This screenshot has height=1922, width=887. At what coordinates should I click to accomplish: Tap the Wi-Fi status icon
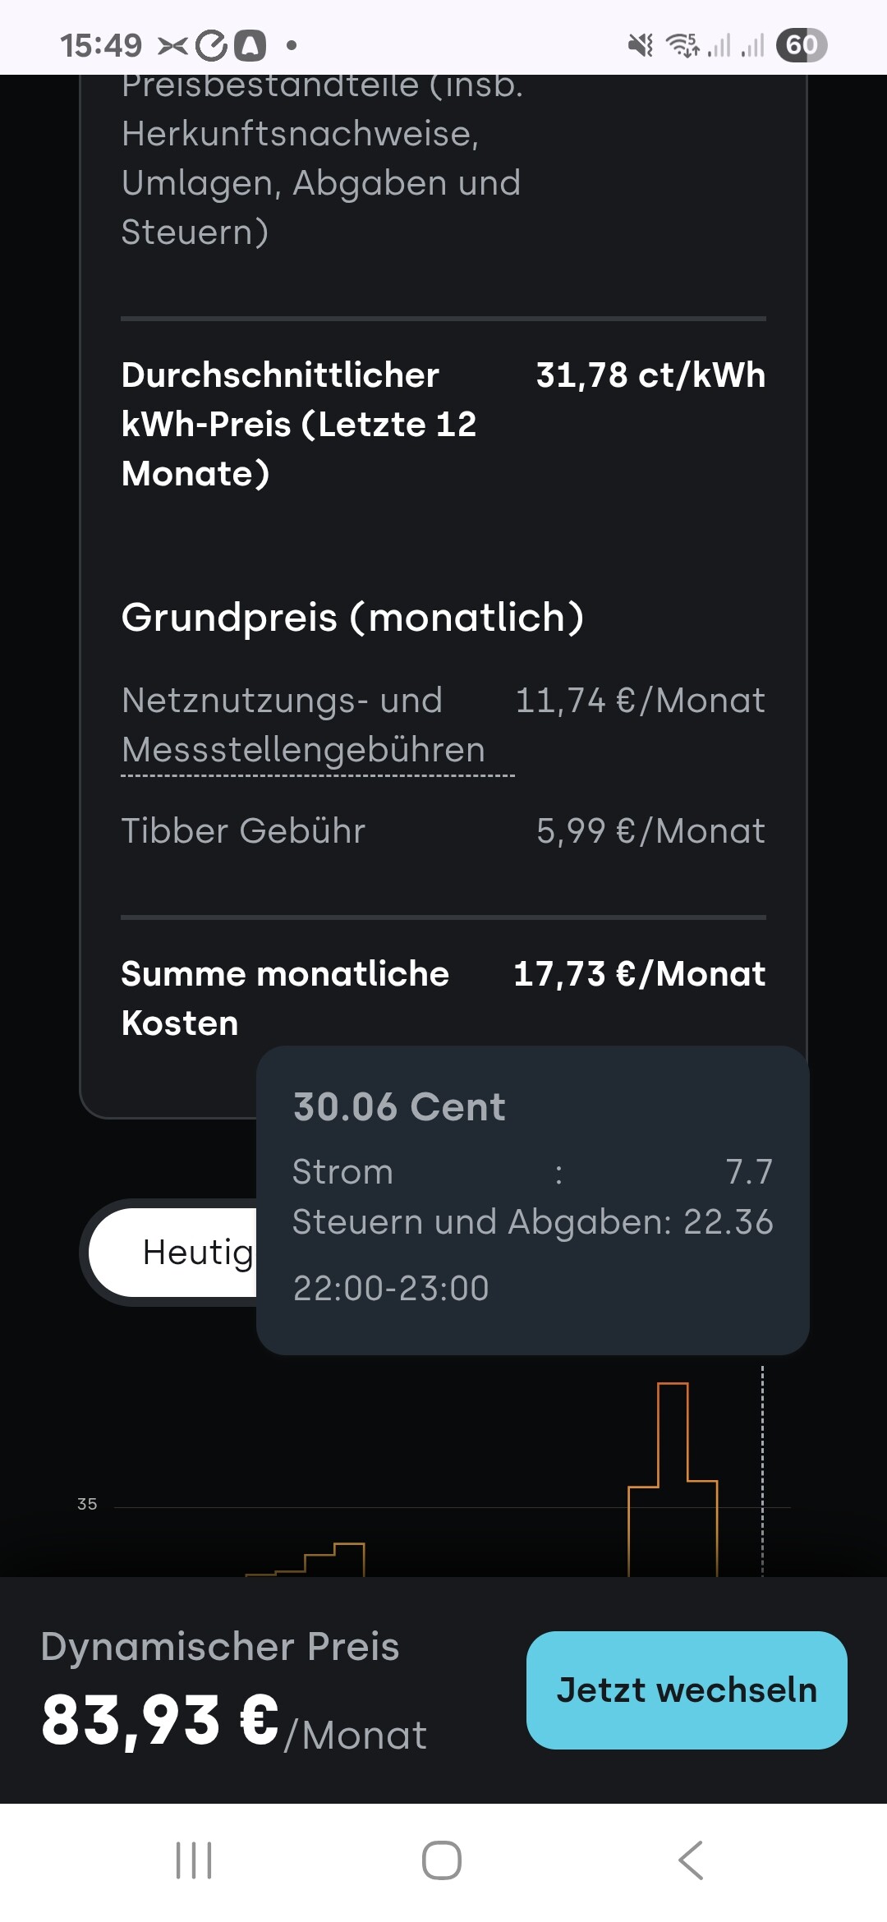[682, 45]
